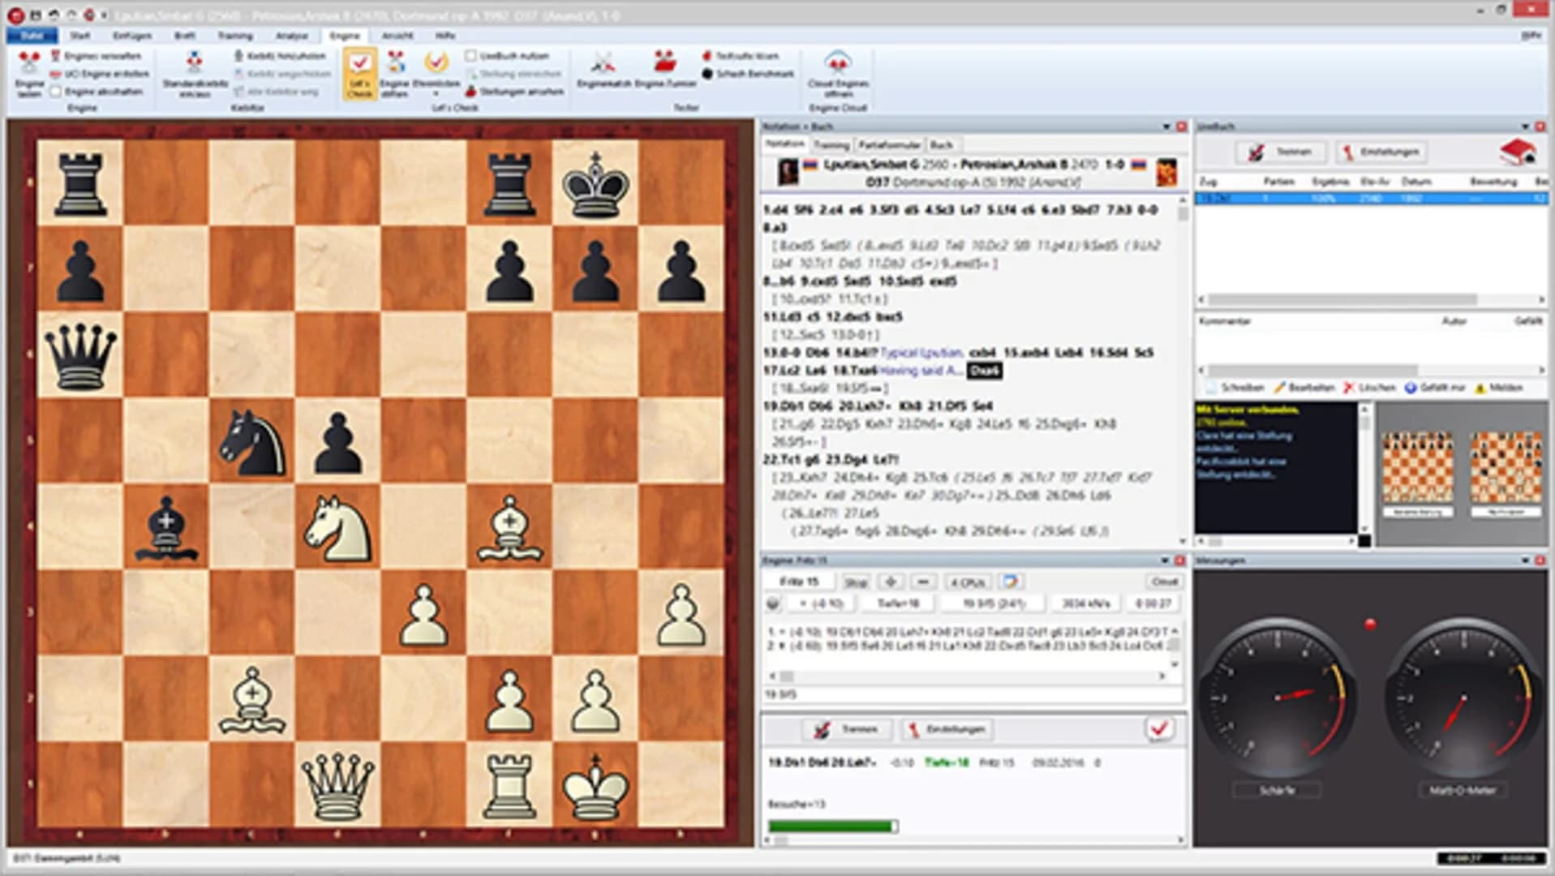Switch to the Engine ribbon tab
Image resolution: width=1555 pixels, height=876 pixels.
pyautogui.click(x=344, y=36)
